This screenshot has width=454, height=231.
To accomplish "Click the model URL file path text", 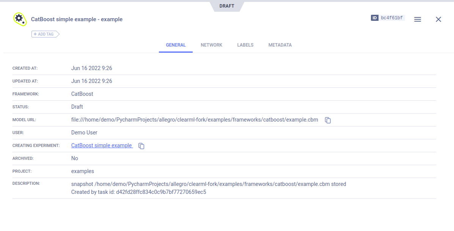I will pos(195,120).
